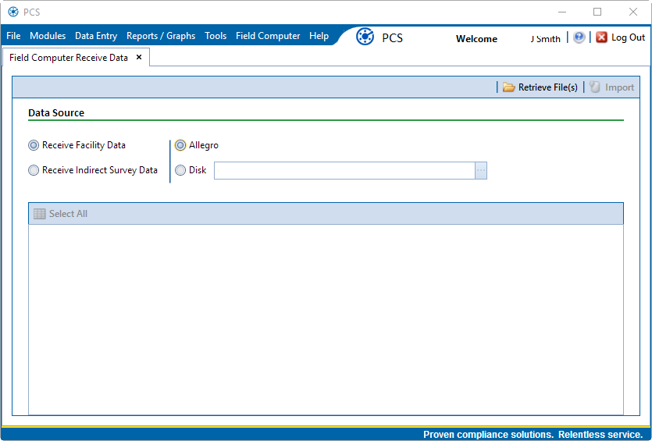Open the Tools menu
The height and width of the screenshot is (441, 652).
pos(216,36)
